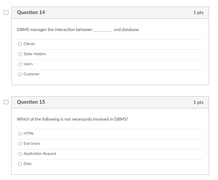Click the Data answer text label

point(28,164)
